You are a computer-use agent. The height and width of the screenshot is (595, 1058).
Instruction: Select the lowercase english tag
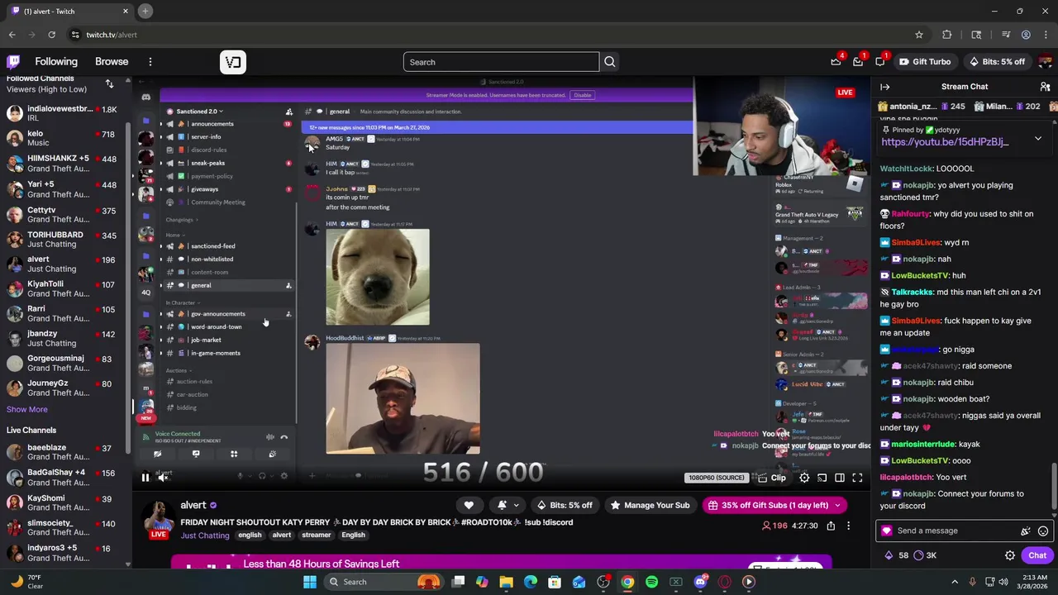coord(250,535)
